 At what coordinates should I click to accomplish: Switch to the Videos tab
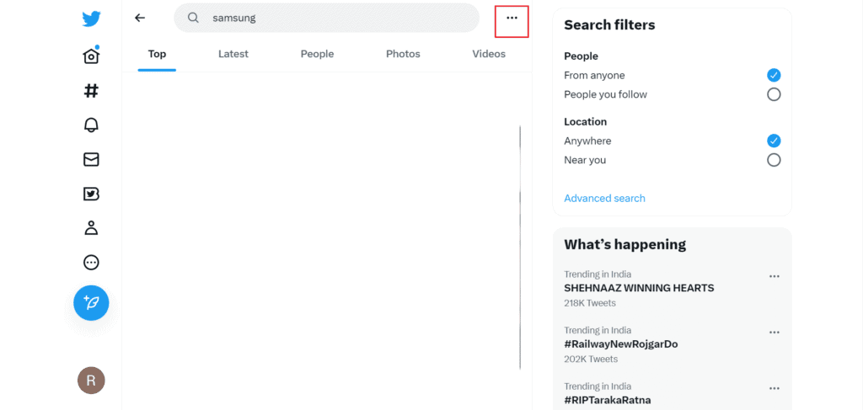[489, 54]
